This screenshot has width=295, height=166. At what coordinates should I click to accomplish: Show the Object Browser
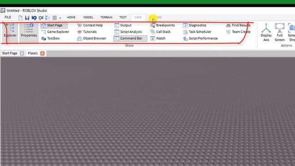[x=92, y=38]
